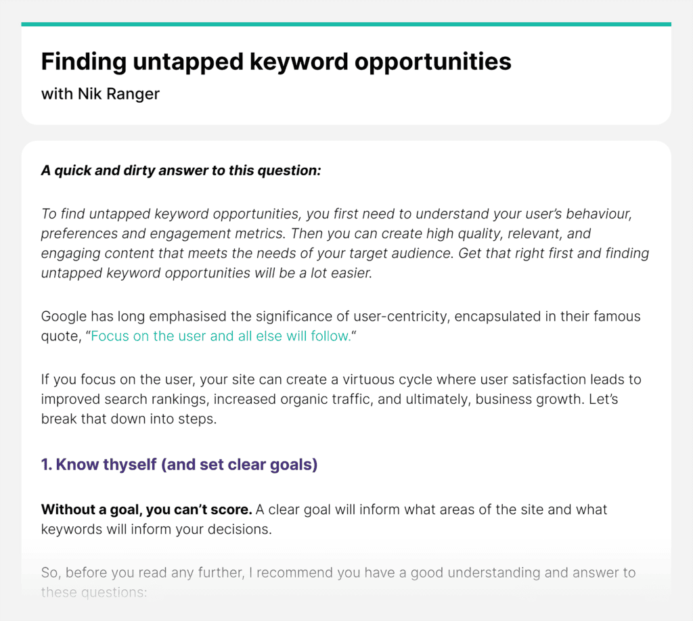693x621 pixels.
Task: Click the "Finding untapped keyword opportunities" title
Action: 276,62
